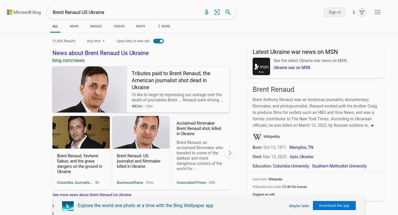Switch to the VIDEOS tab
This screenshot has width=398, height=215.
click(119, 26)
